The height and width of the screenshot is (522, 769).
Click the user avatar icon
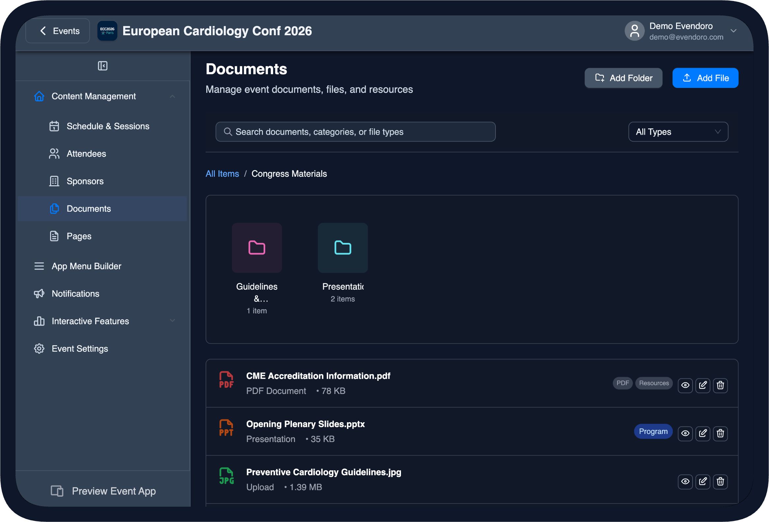pos(634,31)
